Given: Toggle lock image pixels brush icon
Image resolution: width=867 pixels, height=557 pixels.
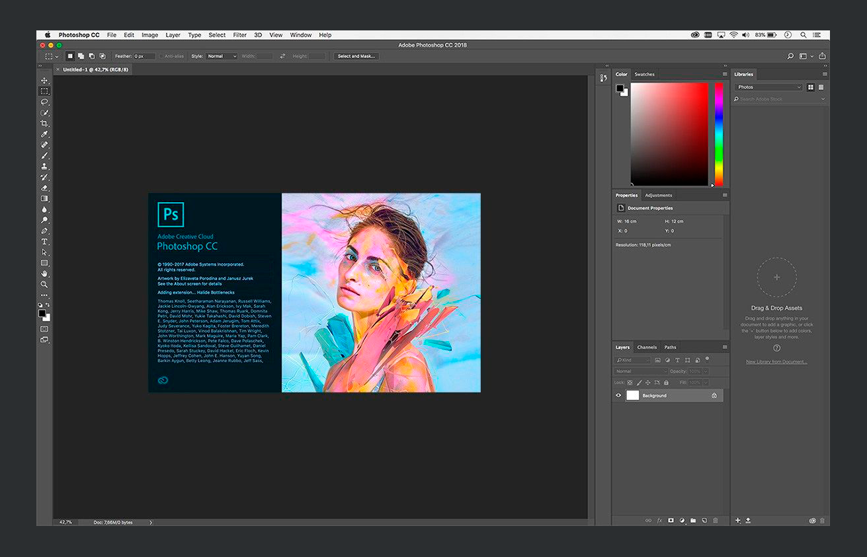Looking at the screenshot, I should 639,383.
